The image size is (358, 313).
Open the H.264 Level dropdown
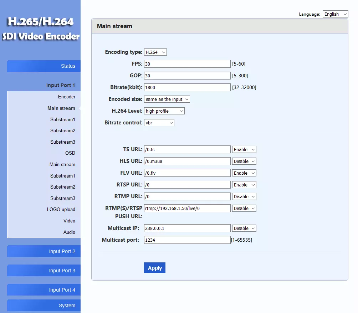click(x=164, y=111)
